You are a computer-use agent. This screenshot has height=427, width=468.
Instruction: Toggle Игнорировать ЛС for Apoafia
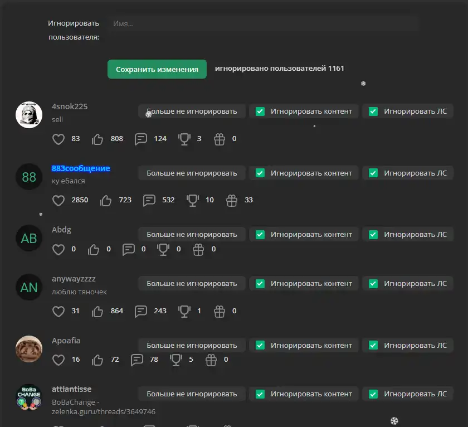tap(373, 345)
